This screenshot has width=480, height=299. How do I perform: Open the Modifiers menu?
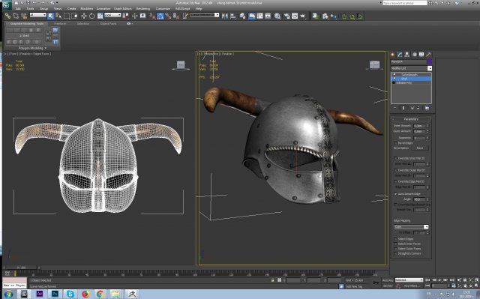87,8
